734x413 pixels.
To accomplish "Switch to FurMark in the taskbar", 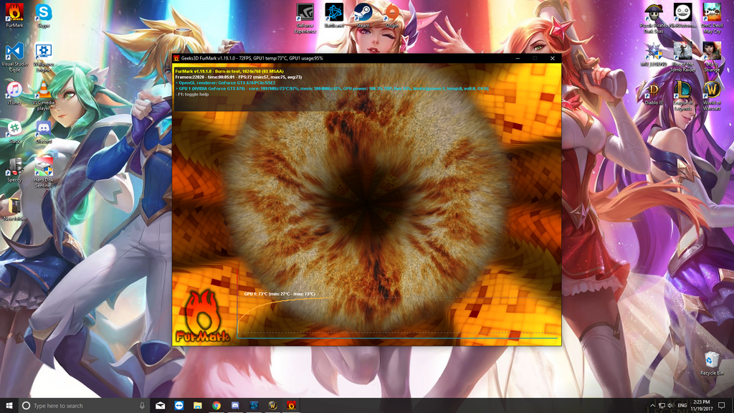I will pyautogui.click(x=291, y=406).
